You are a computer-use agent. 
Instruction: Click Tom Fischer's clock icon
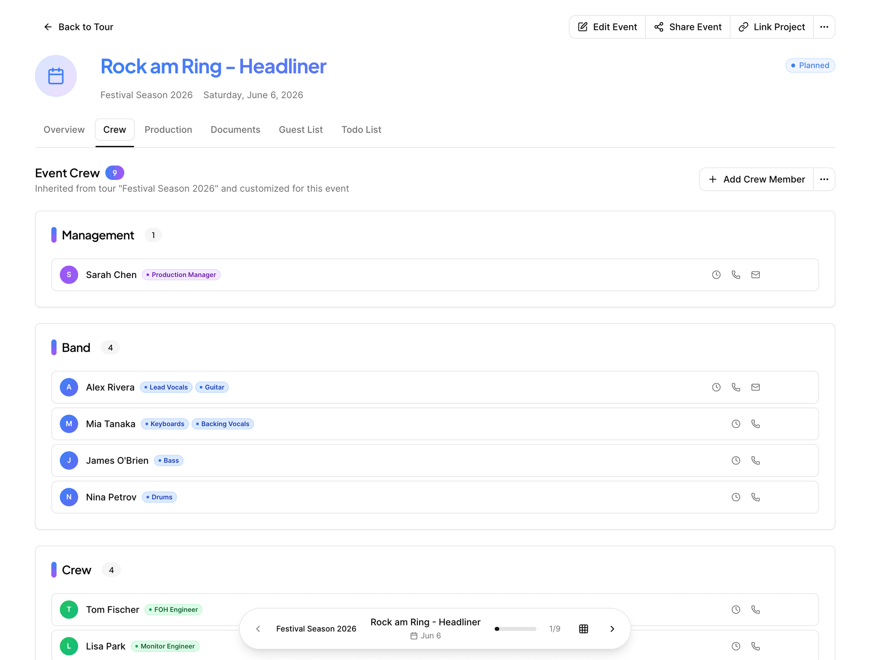click(736, 610)
